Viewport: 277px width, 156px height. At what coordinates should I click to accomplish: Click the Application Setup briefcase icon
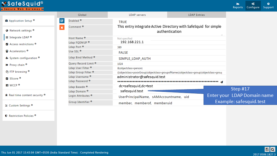tap(6, 21)
